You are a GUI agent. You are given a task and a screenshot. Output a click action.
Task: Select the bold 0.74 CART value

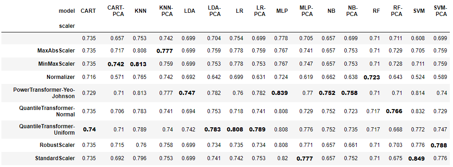click(x=89, y=130)
